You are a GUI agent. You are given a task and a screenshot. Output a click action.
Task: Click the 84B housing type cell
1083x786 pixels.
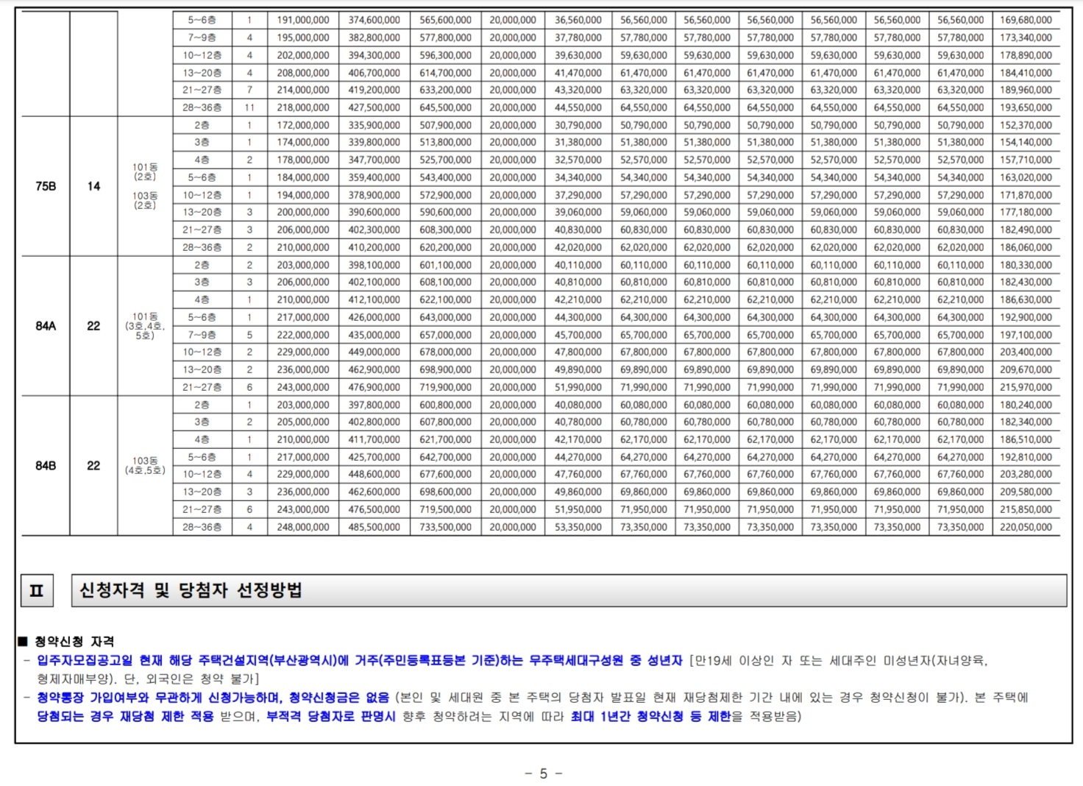46,466
